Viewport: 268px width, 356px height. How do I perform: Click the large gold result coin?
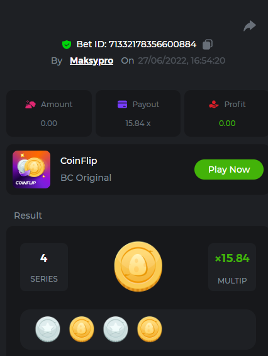[x=138, y=267]
